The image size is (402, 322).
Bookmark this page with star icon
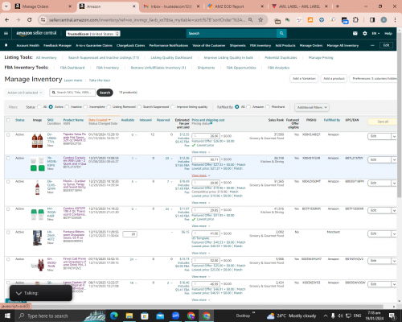(260, 20)
